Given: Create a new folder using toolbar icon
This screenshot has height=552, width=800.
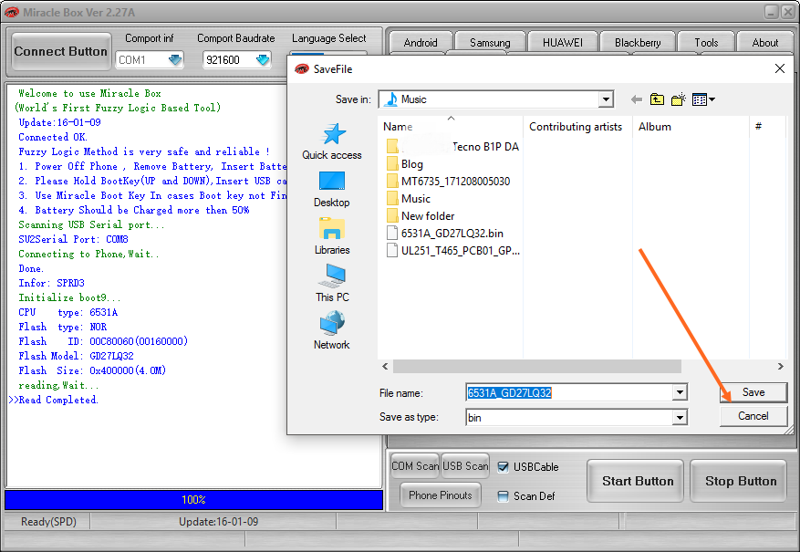Looking at the screenshot, I should pos(677,99).
